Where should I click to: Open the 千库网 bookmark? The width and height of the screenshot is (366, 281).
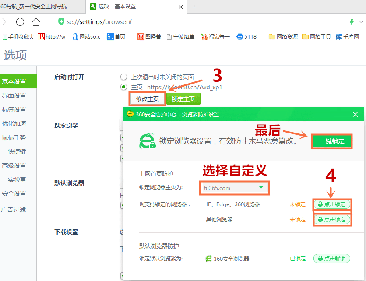[348, 37]
